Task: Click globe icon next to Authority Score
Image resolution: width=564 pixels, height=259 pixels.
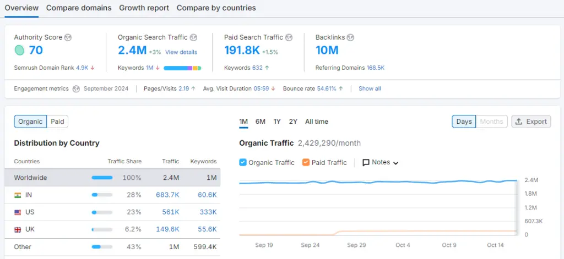Action: pos(68,37)
